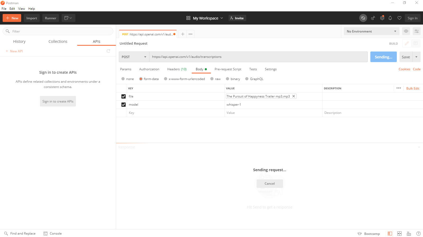Uncheck the file row checkbox
Image resolution: width=423 pixels, height=237 pixels.
[x=124, y=96]
